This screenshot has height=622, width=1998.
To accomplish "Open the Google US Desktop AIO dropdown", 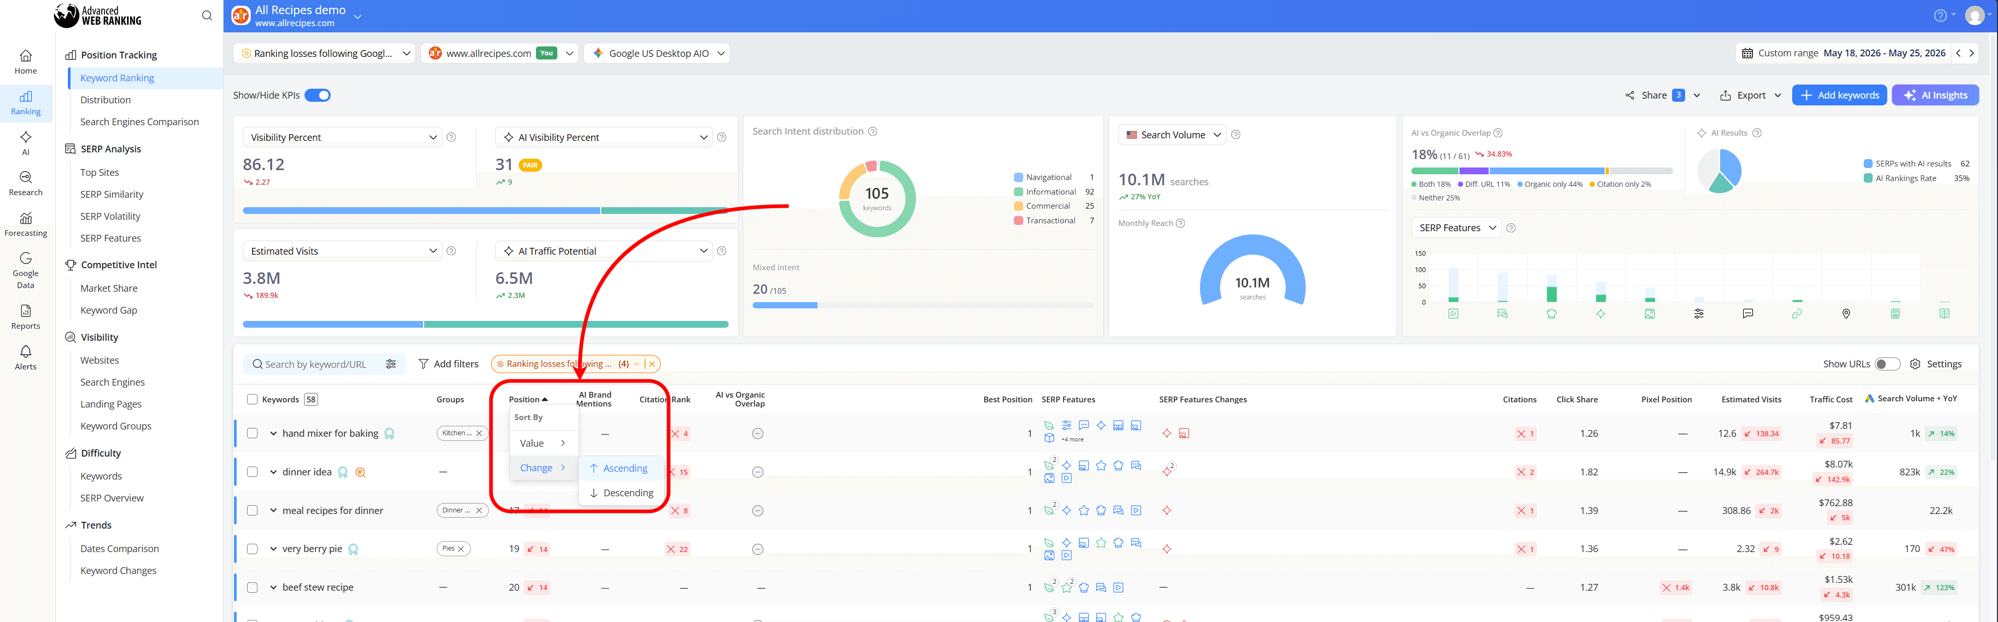I will pyautogui.click(x=657, y=53).
